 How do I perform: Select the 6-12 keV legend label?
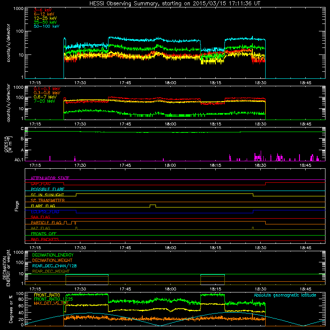[x=44, y=14]
